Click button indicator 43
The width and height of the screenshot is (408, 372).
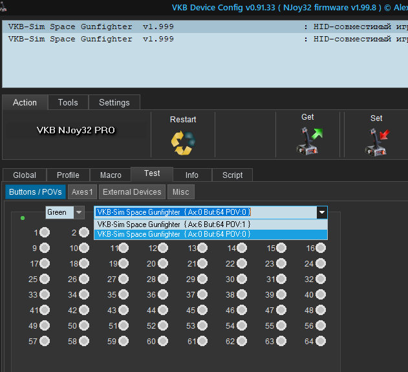coord(123,310)
